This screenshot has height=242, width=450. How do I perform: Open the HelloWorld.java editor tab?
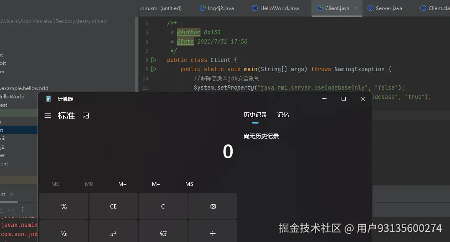point(275,8)
